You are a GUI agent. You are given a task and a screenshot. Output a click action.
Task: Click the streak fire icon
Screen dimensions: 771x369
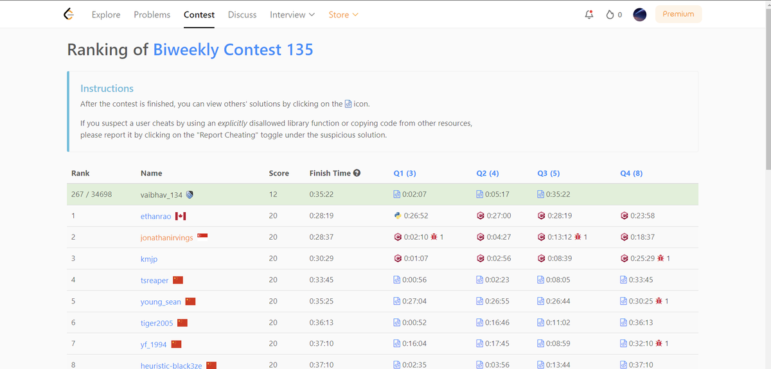tap(610, 15)
